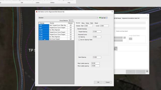The height and width of the screenshot is (90, 161).
Task: Click source 'Arc | Minor Alignment' at chainage 10.000
Action: pos(58,30)
